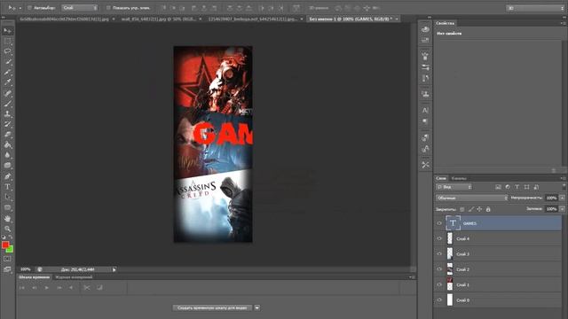
Task: Open Fill slider arrow
Action: point(562,209)
